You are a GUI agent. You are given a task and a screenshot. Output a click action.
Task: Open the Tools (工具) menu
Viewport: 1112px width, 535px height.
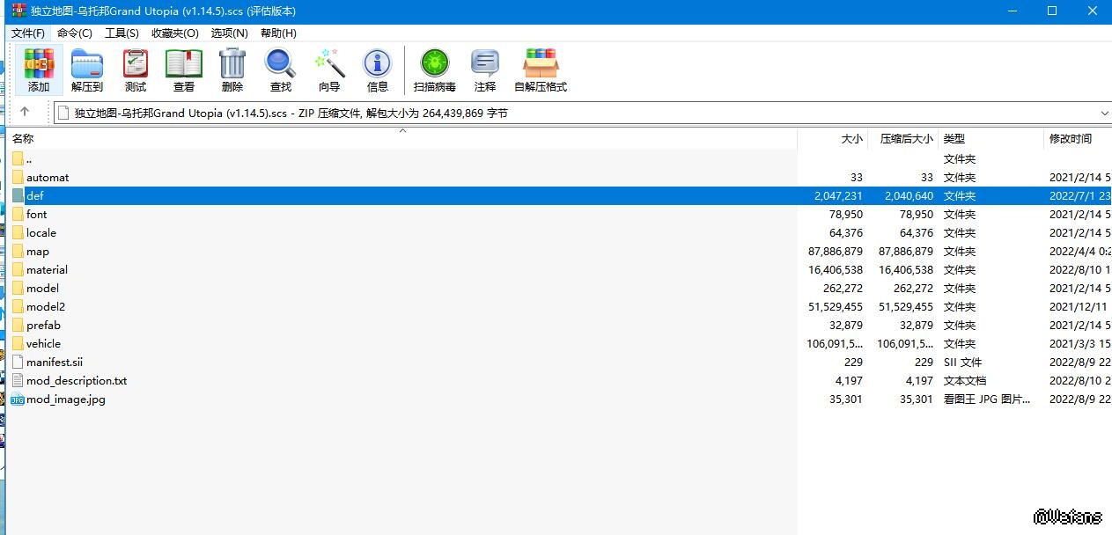pyautogui.click(x=122, y=33)
